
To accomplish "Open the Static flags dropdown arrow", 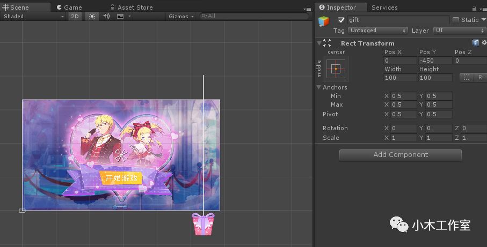I will click(484, 19).
